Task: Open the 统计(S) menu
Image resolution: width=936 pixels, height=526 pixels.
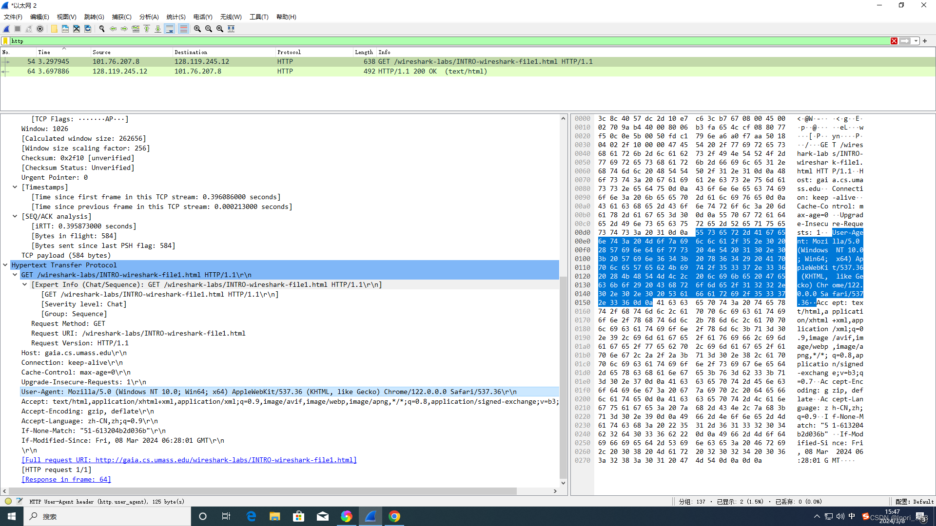Action: [x=175, y=17]
